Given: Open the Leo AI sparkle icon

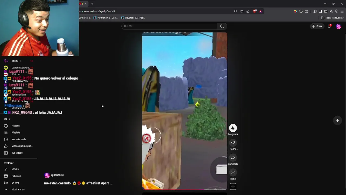Looking at the screenshot, I should tap(331, 11).
